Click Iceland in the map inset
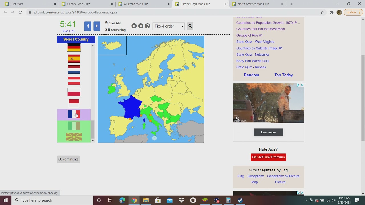 [x=111, y=45]
